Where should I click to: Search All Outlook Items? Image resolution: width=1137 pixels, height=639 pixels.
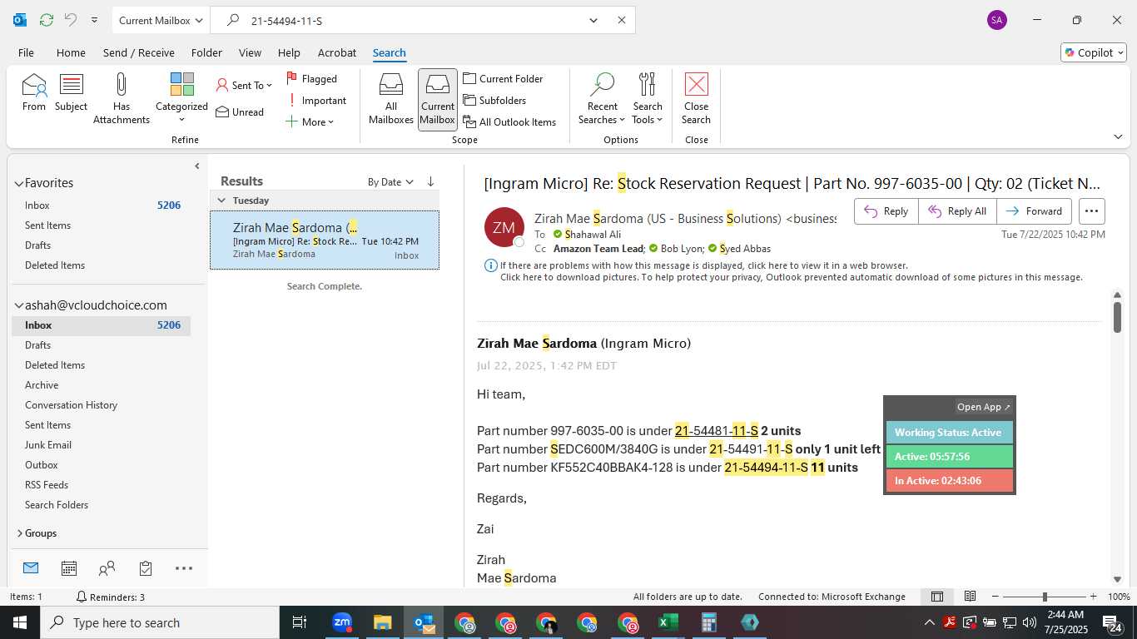[x=509, y=121]
